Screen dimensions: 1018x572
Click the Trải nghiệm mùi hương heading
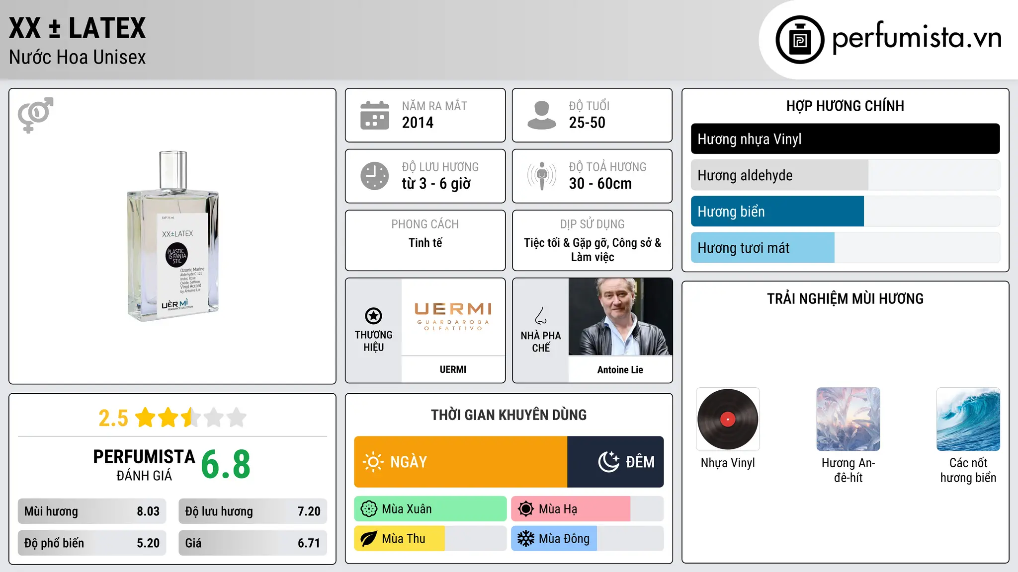pos(845,298)
